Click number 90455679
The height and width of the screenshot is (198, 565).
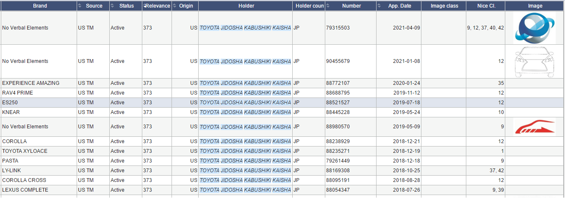(x=338, y=61)
